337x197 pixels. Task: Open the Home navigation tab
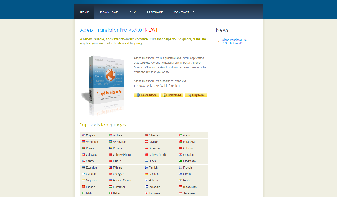84,12
